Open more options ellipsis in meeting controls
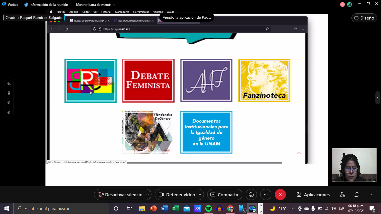381x214 pixels. pos(266,194)
